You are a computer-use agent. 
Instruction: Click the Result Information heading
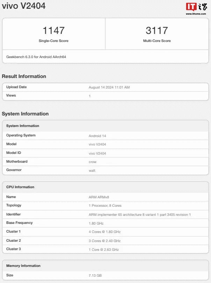click(x=24, y=76)
